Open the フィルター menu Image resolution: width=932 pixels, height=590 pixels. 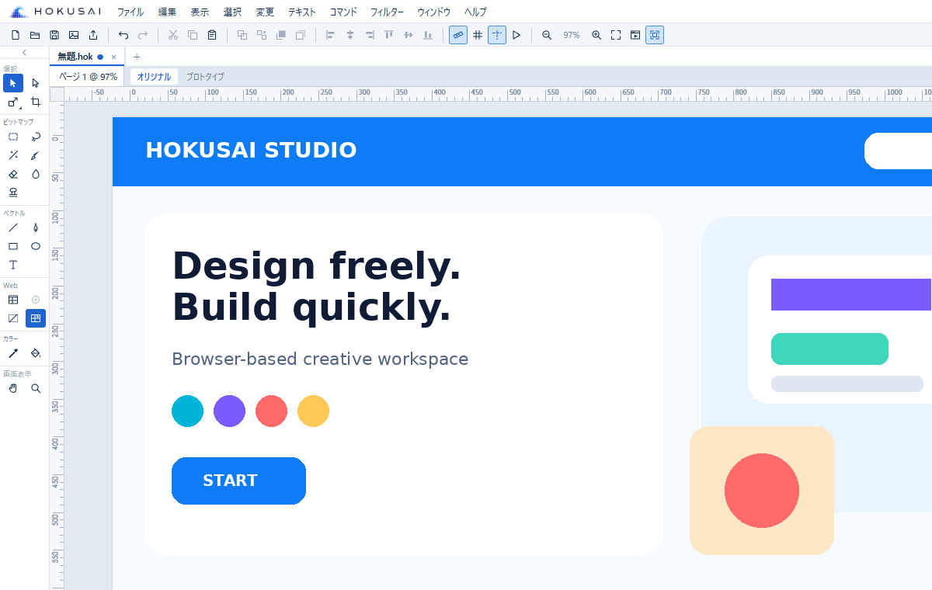pyautogui.click(x=387, y=12)
